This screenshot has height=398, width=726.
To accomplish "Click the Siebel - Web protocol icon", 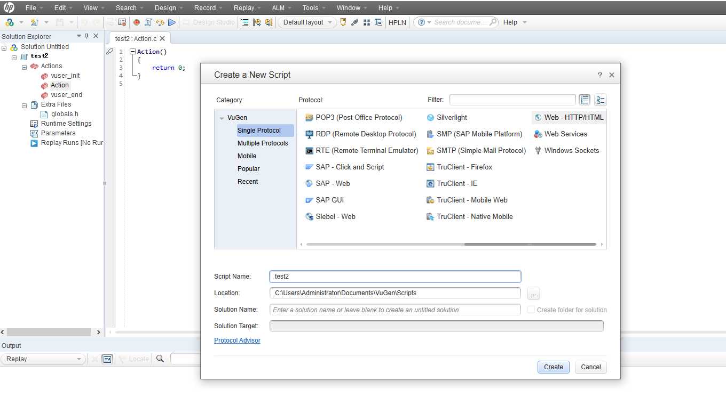I will point(309,217).
